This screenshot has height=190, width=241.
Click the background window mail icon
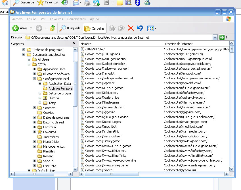point(76,3)
